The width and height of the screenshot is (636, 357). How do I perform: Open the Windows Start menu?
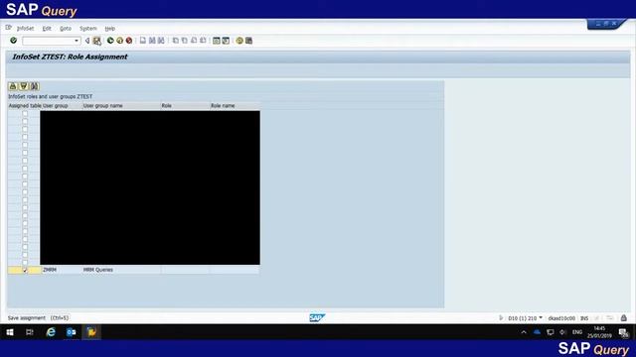pos(10,332)
